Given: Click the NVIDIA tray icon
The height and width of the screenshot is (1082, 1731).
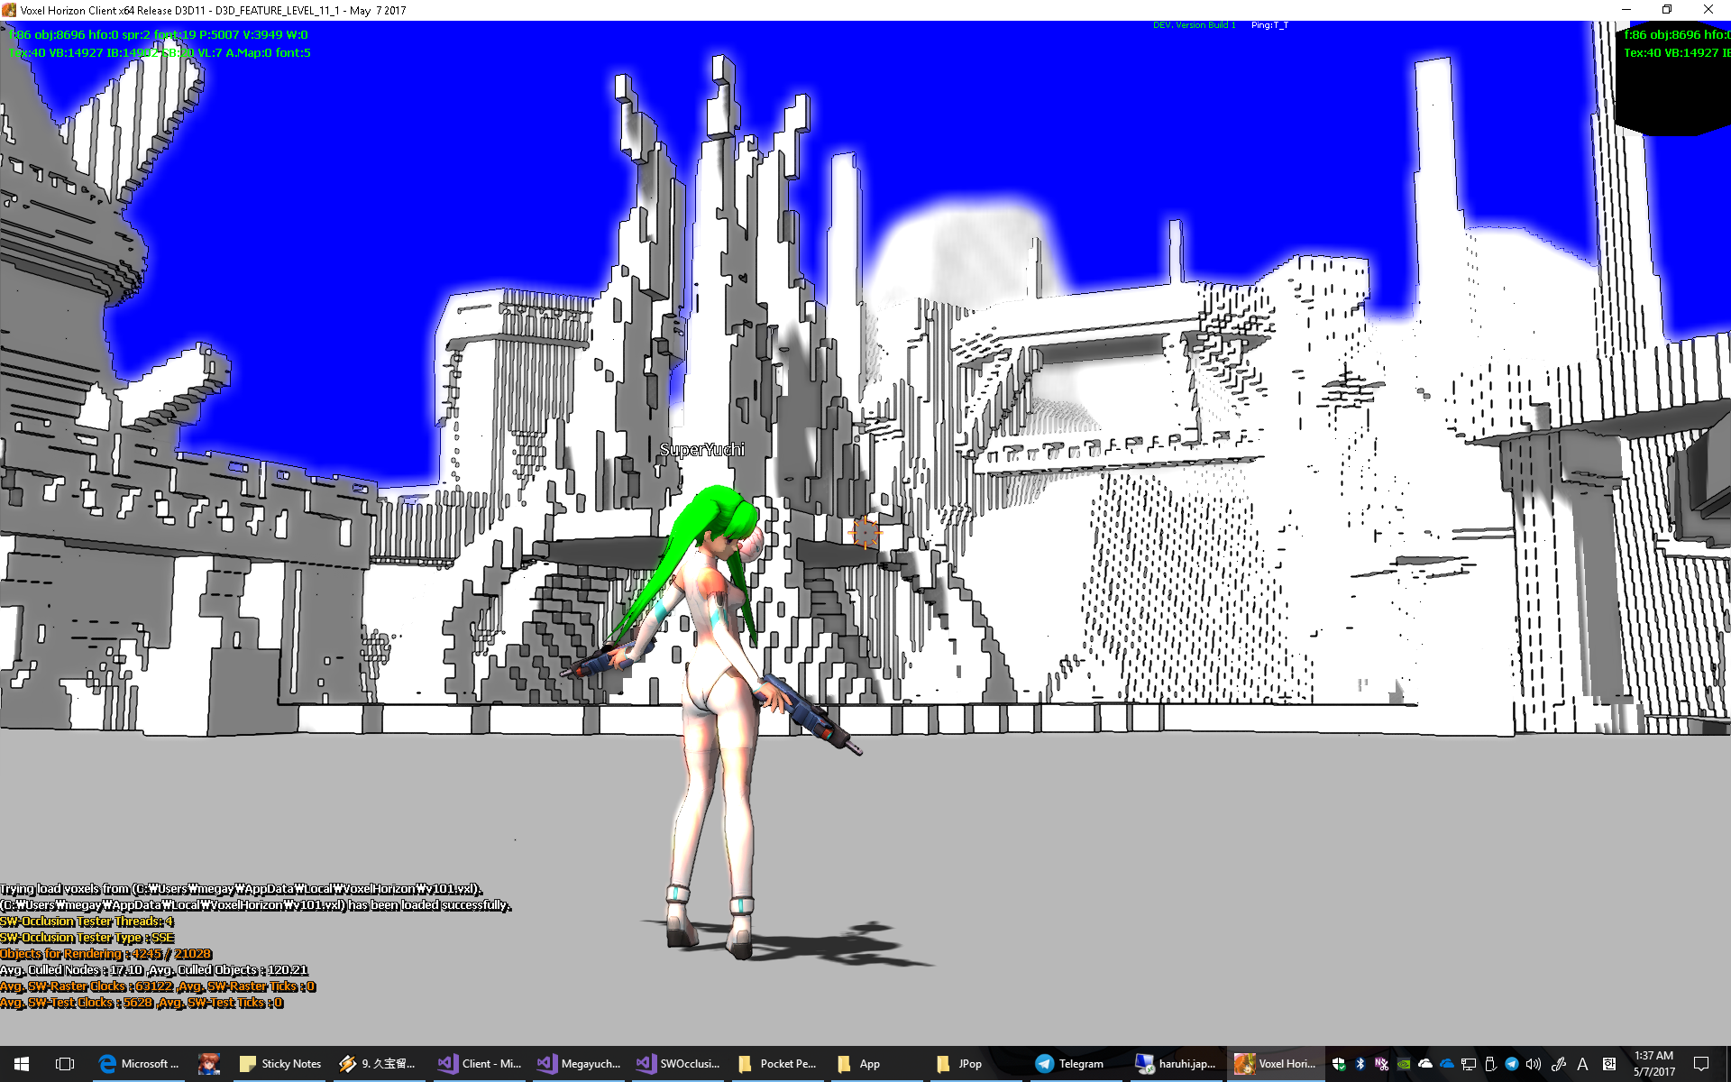Looking at the screenshot, I should pyautogui.click(x=1404, y=1064).
